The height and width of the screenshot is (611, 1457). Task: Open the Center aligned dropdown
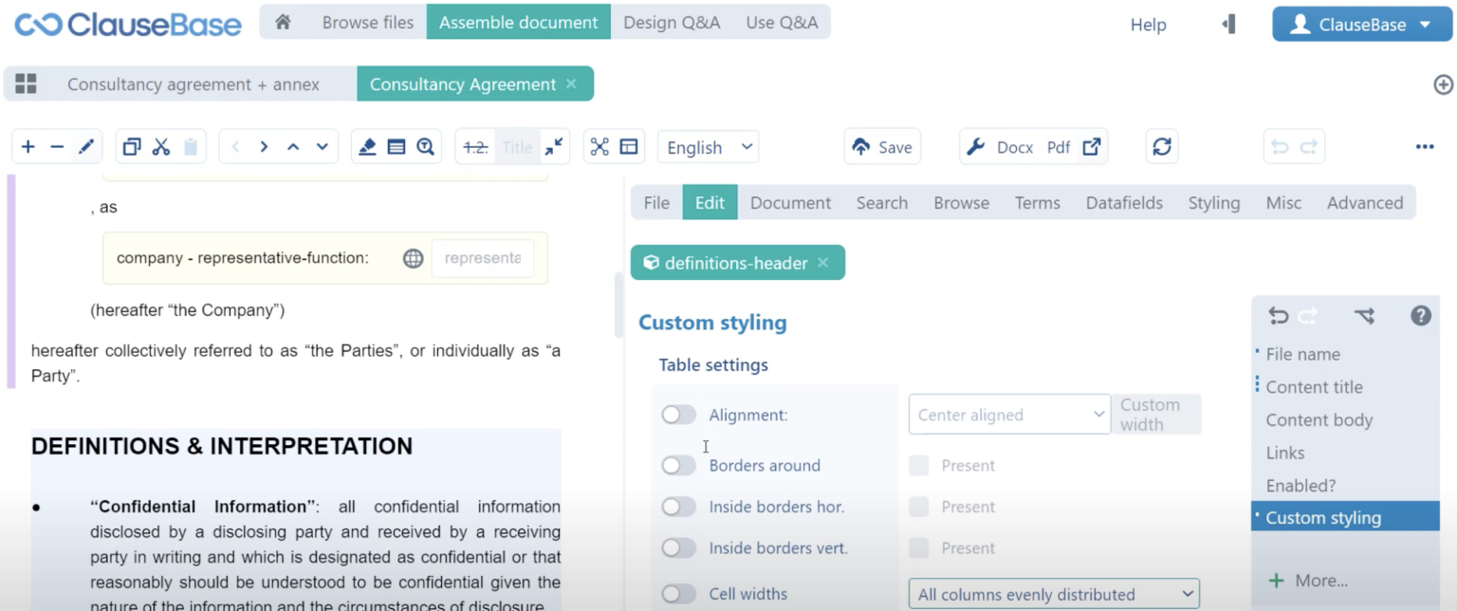[x=1008, y=415]
